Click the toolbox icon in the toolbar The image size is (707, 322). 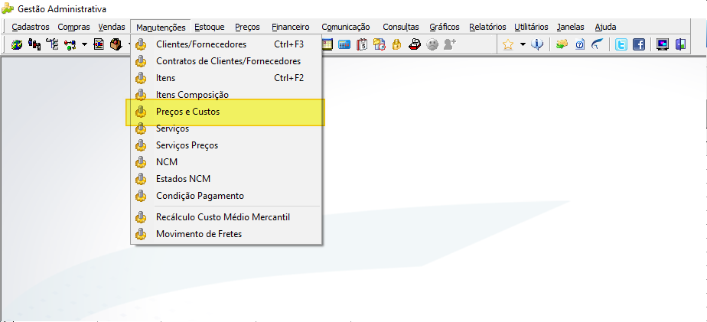pos(116,44)
